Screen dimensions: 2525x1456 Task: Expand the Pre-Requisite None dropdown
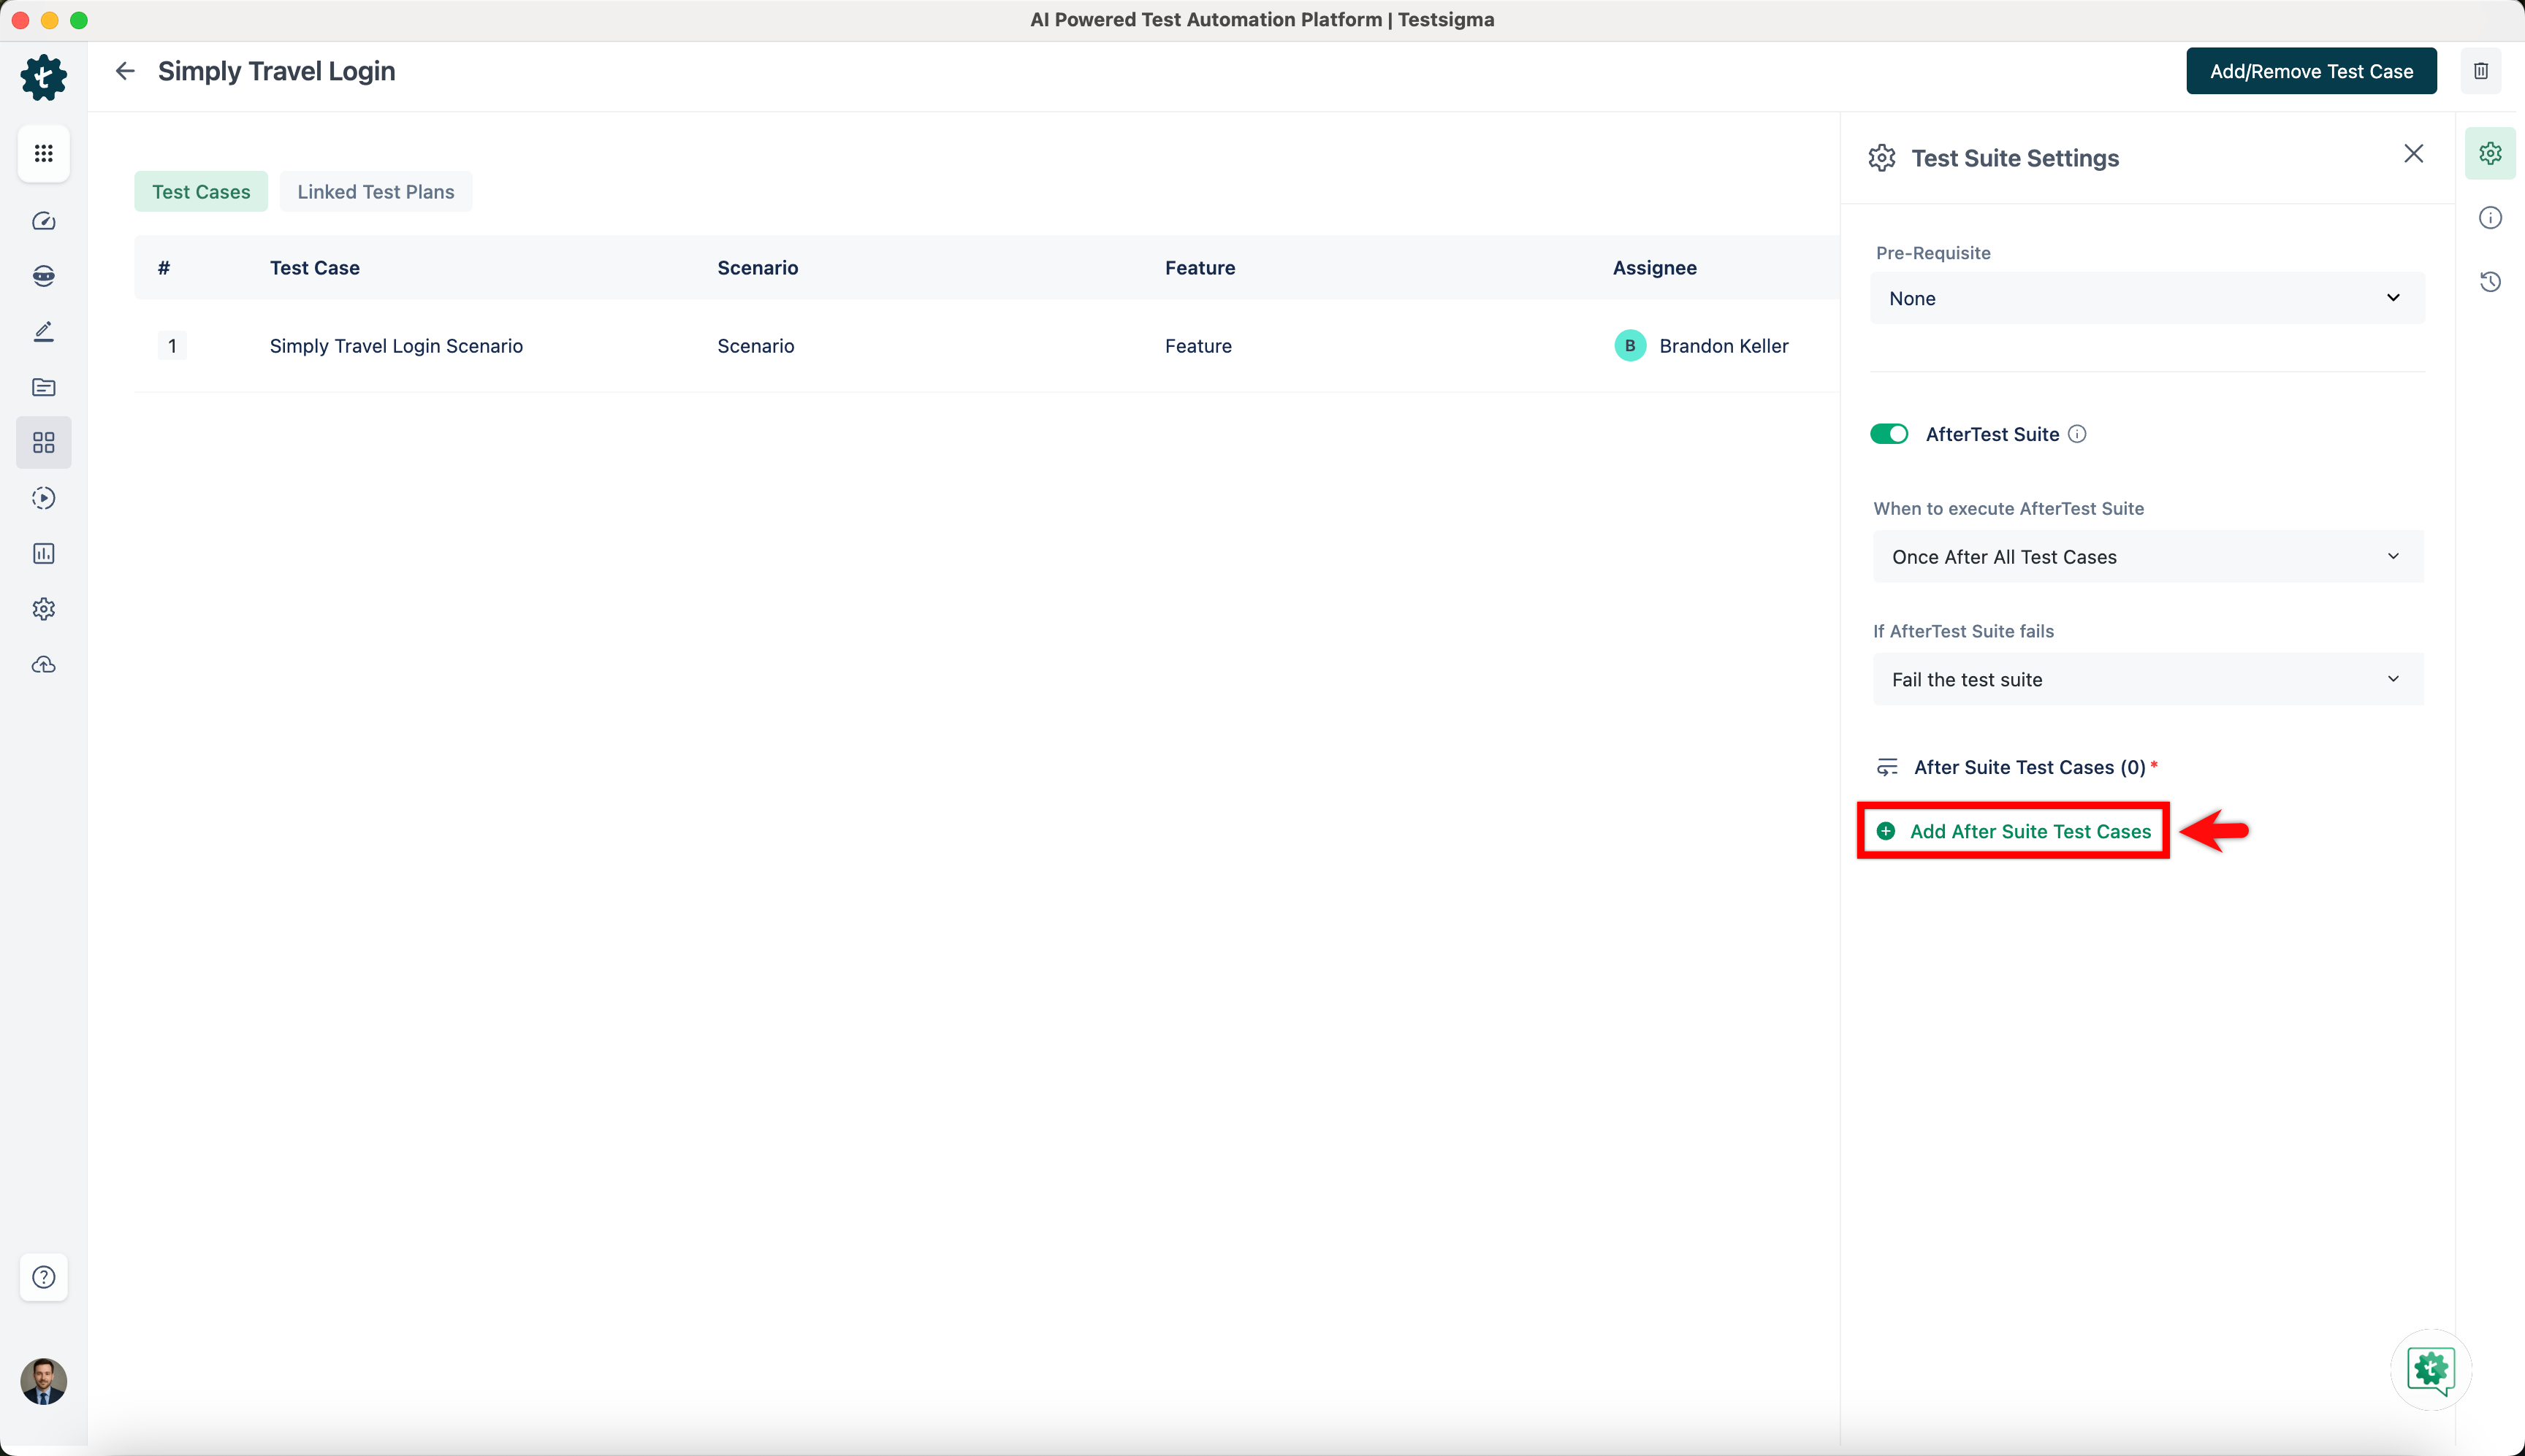click(2146, 298)
